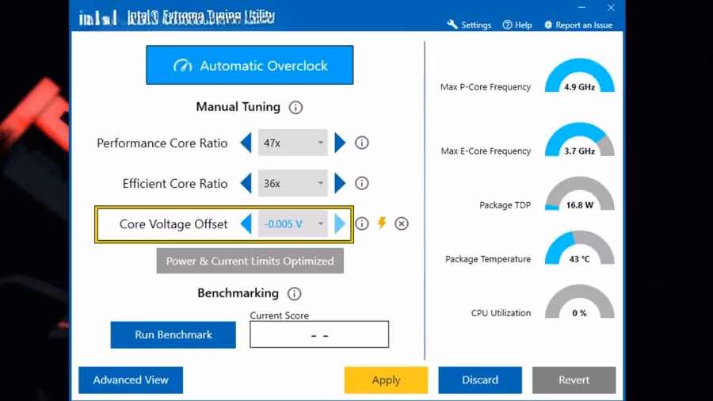Click the "Core Voltage Offset" label
This screenshot has height=401, width=713.
(173, 224)
